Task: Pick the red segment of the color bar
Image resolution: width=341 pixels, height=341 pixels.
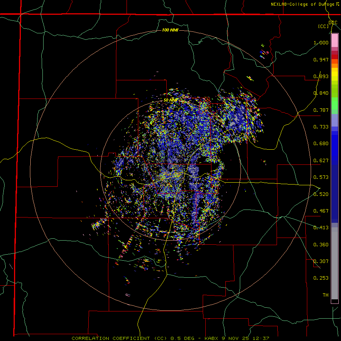Action: pyautogui.click(x=335, y=56)
